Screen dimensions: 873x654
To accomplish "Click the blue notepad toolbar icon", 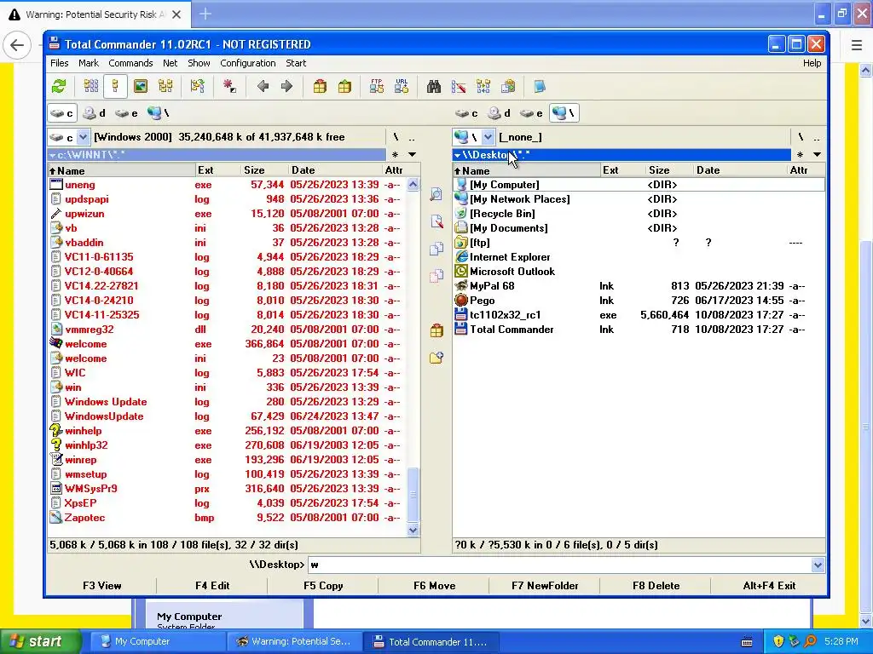I will (x=539, y=86).
